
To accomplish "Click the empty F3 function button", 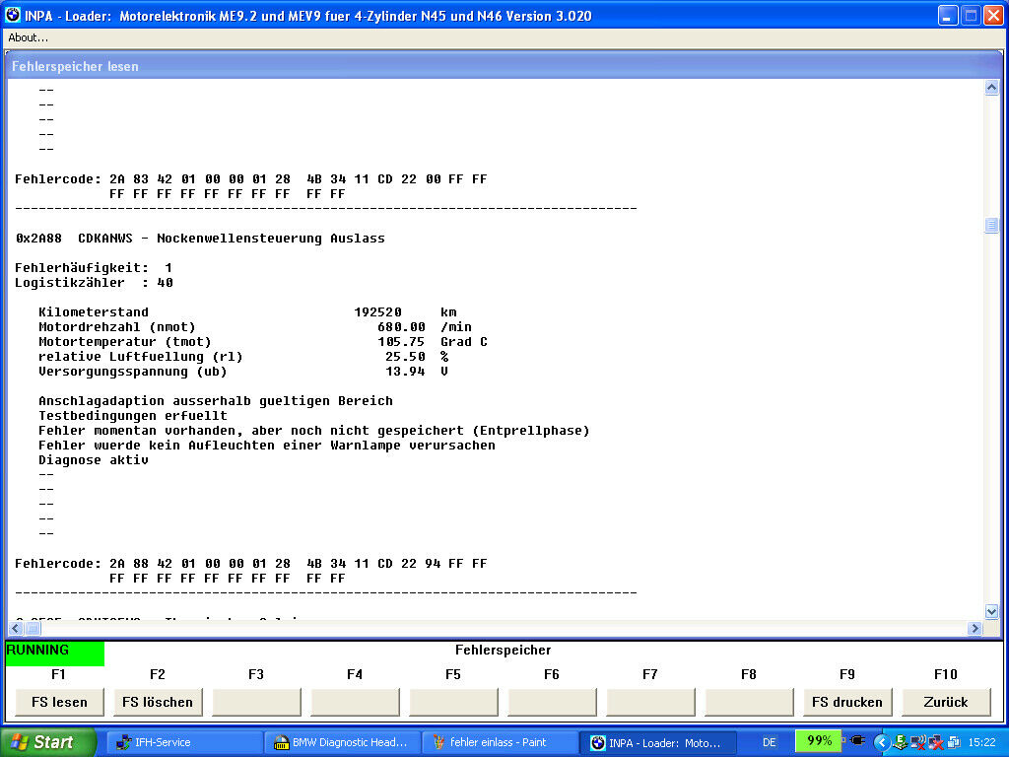I will (x=256, y=702).
